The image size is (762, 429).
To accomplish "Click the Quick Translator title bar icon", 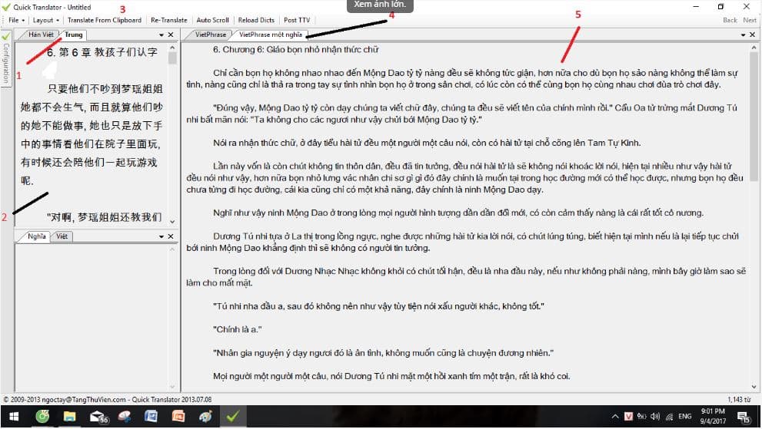I will click(x=6, y=7).
